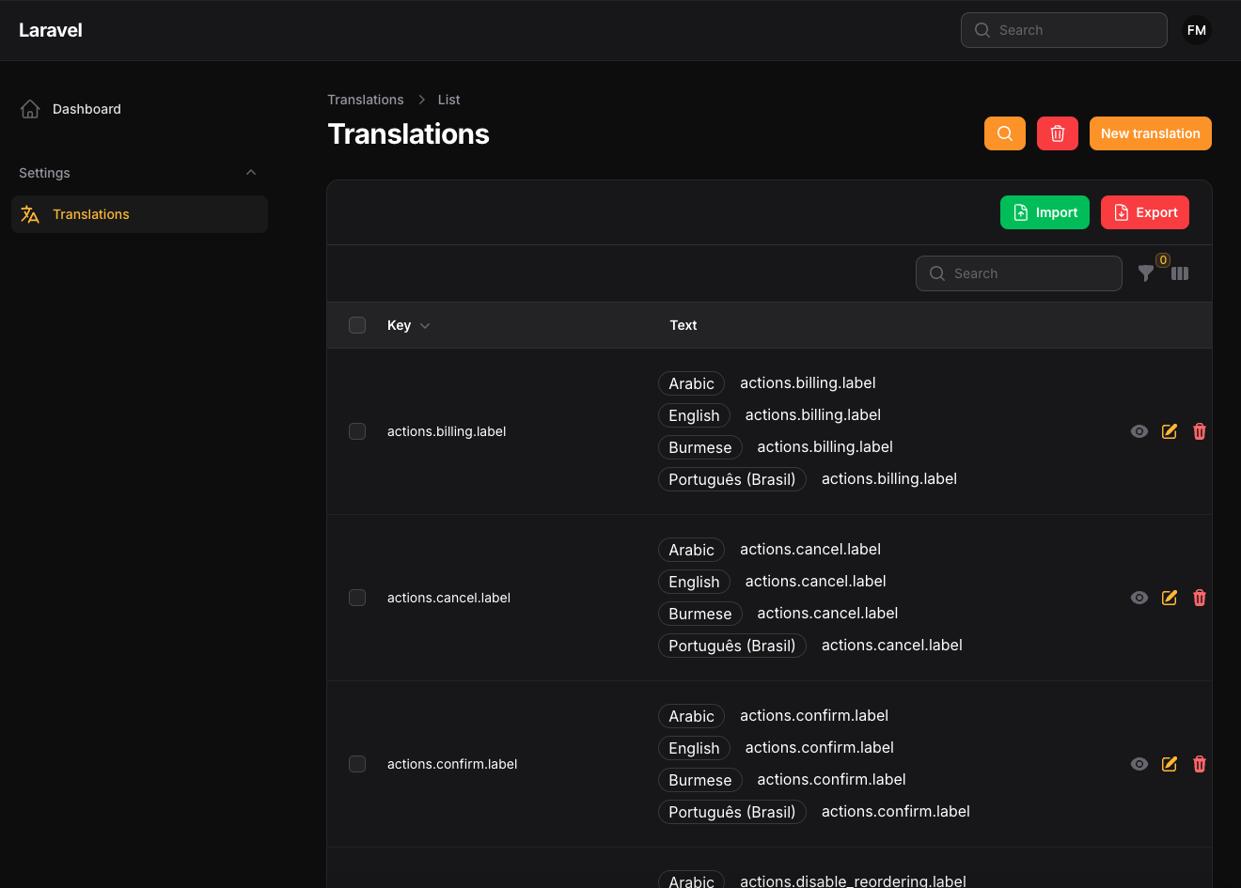This screenshot has height=888, width=1241.
Task: Click the Translations page heading
Action: point(408,133)
